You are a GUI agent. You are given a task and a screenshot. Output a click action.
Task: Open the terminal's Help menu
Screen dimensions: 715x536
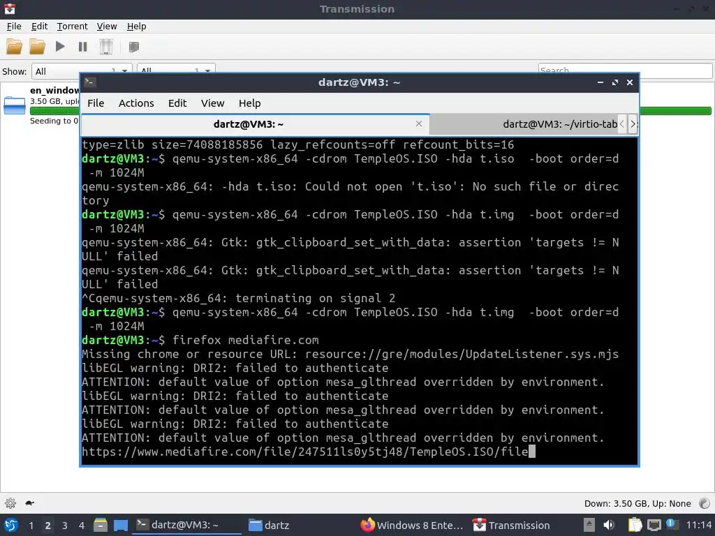(x=249, y=103)
